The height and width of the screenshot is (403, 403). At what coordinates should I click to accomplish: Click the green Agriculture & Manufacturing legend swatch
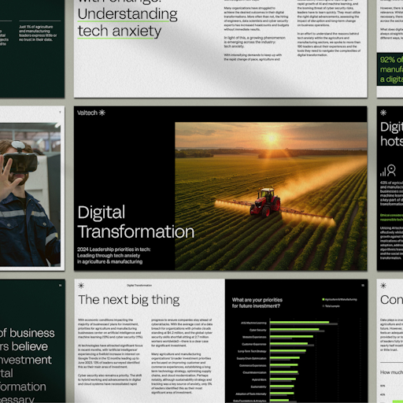tap(324, 299)
